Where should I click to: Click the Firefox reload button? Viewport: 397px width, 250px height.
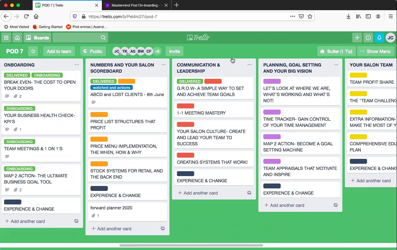pos(26,17)
